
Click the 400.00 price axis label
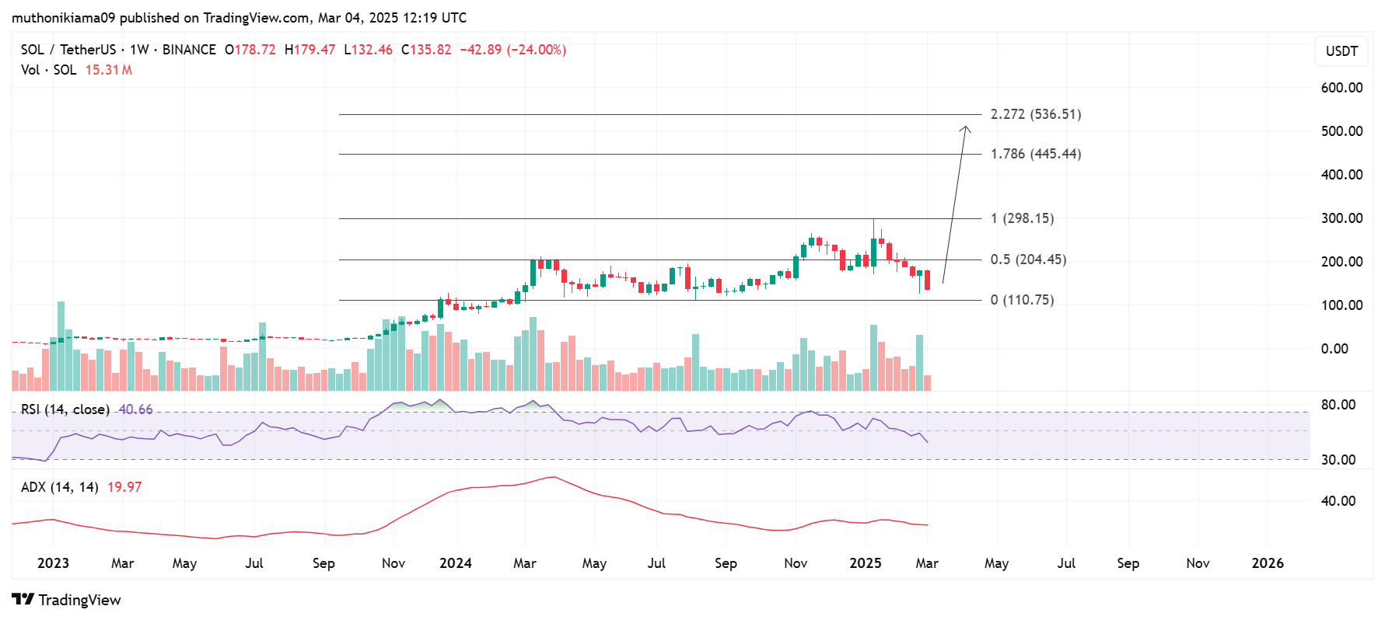[x=1342, y=175]
